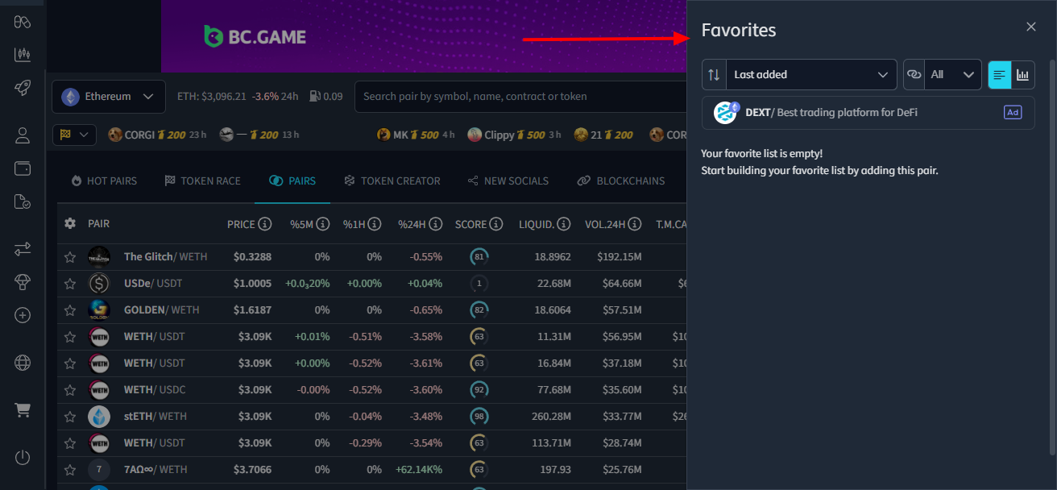The image size is (1057, 490).
Task: Select the rocket icon in the sidebar
Action: [22, 87]
